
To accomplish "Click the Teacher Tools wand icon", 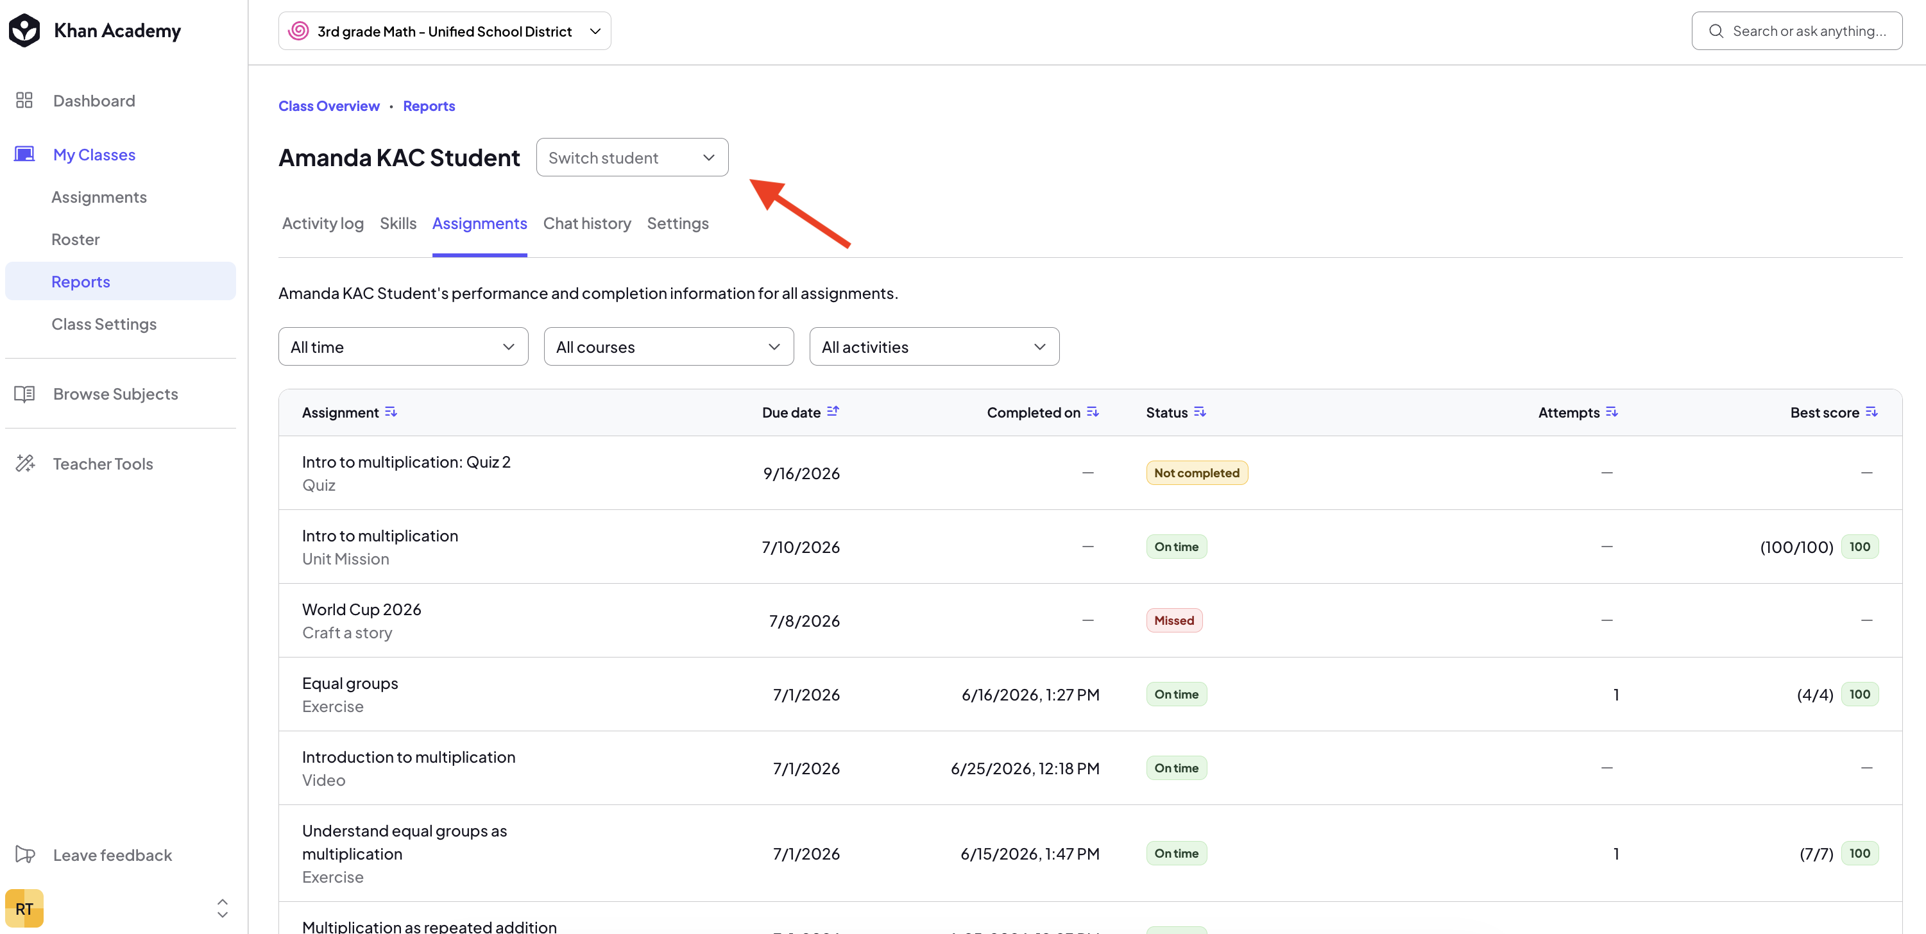I will click(x=24, y=464).
